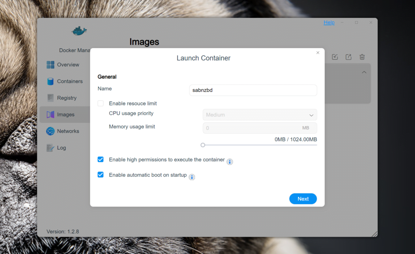415x254 pixels.
Task: Uncheck automatic boot on startup
Action: [x=101, y=175]
